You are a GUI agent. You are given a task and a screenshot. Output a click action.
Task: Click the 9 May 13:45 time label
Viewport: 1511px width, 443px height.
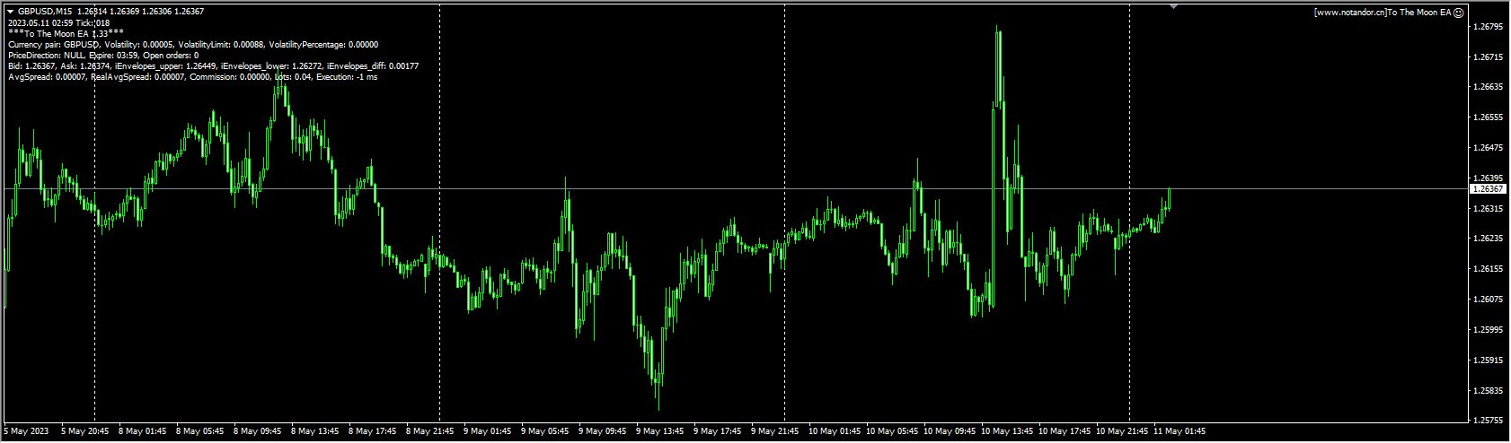662,431
